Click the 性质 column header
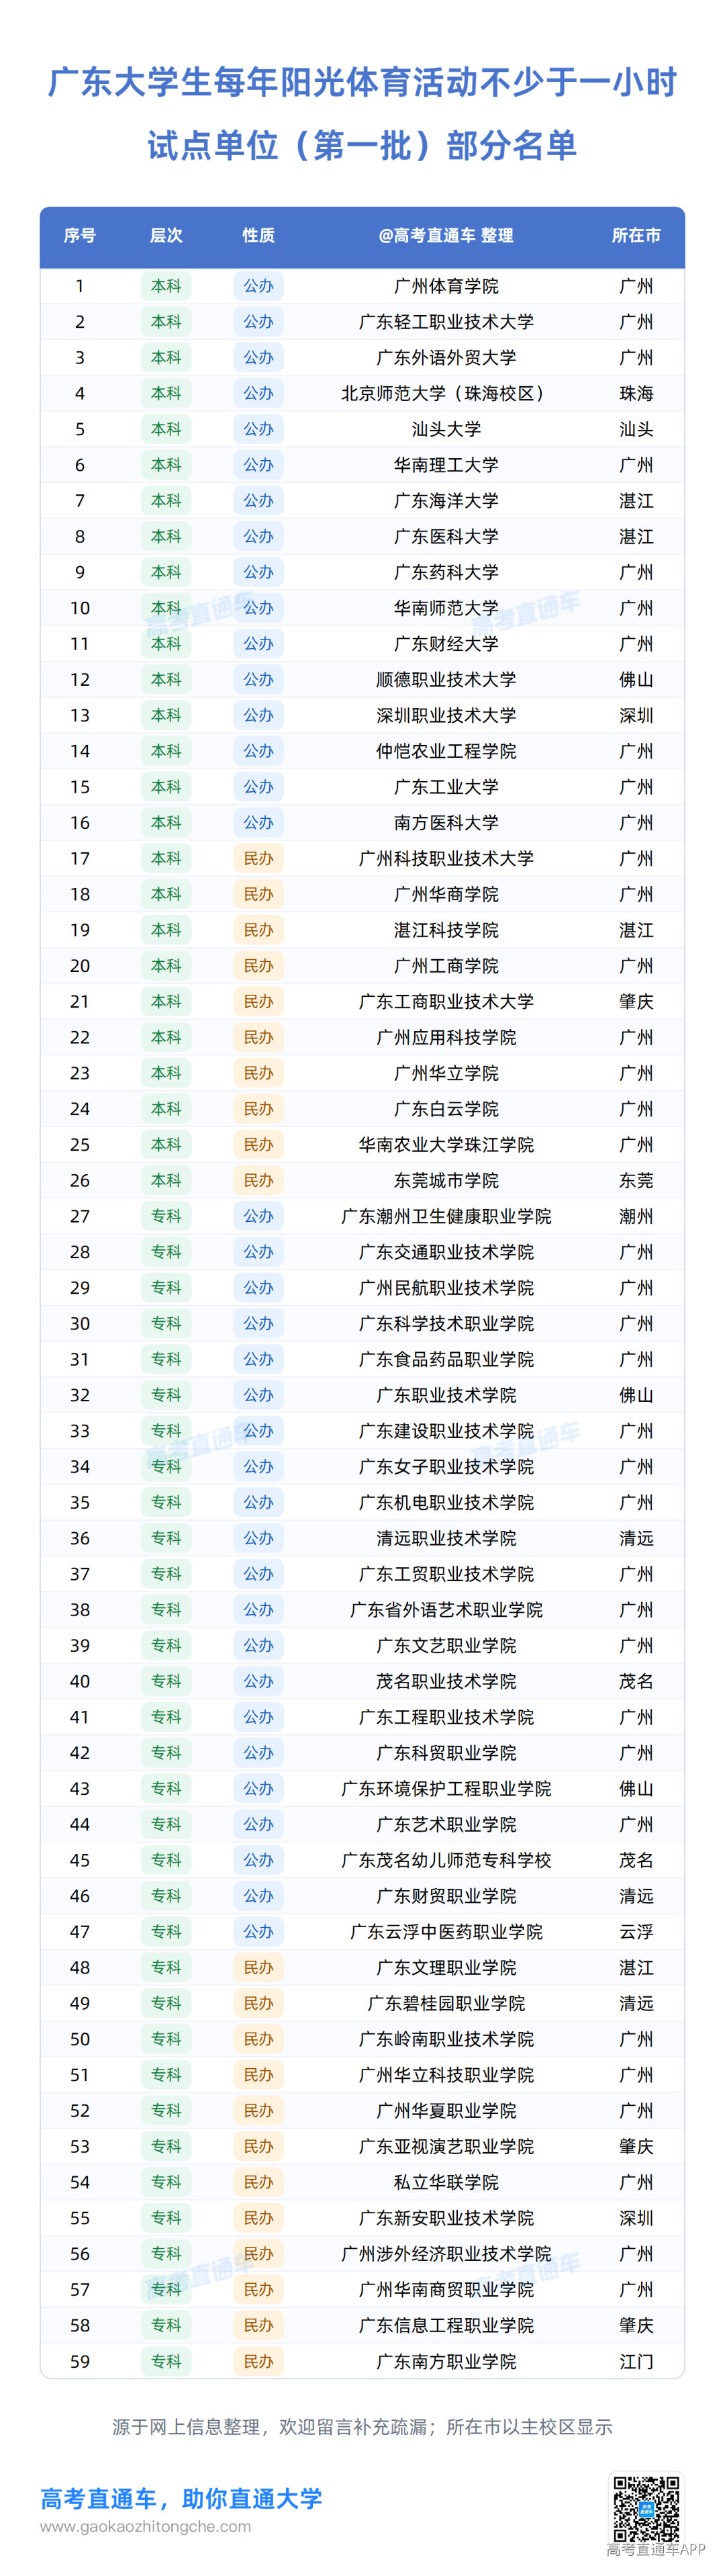 (x=259, y=235)
